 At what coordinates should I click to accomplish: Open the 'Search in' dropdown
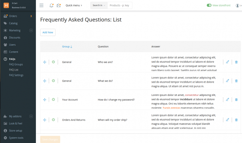point(98,5)
